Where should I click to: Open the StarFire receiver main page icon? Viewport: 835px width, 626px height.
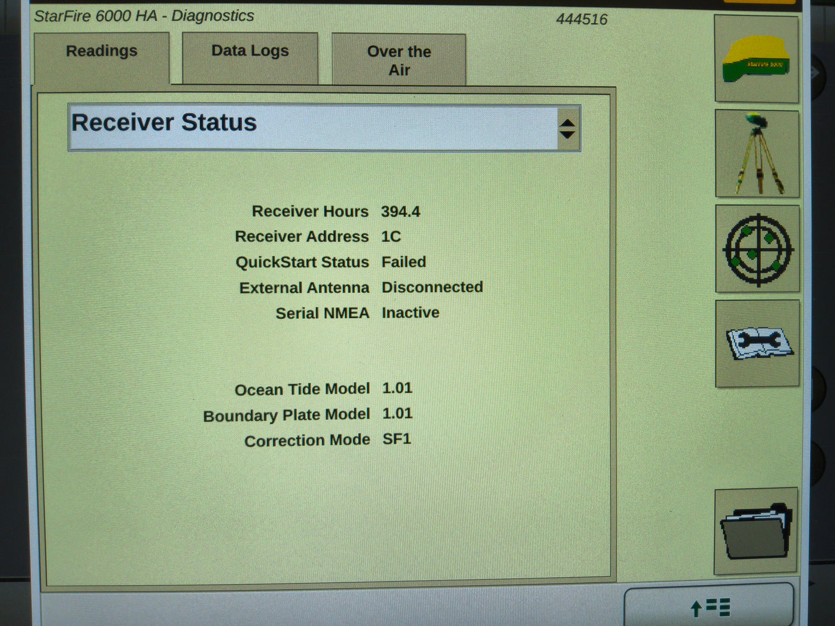[756, 59]
